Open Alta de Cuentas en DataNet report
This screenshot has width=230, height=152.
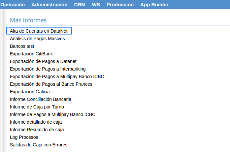click(39, 31)
